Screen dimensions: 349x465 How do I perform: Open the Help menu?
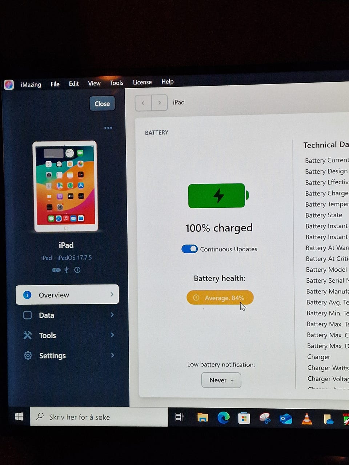point(168,81)
